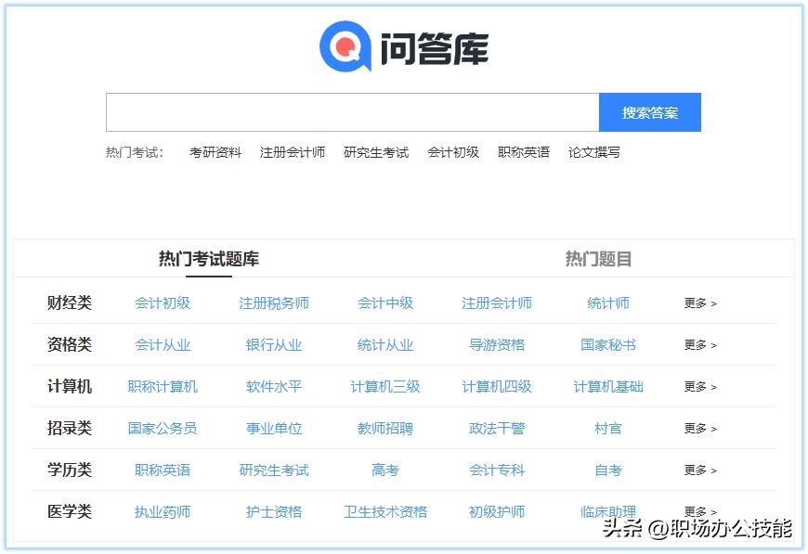The height and width of the screenshot is (554, 808).
Task: Switch to the 热门考试题库 tab
Action: tap(208, 259)
